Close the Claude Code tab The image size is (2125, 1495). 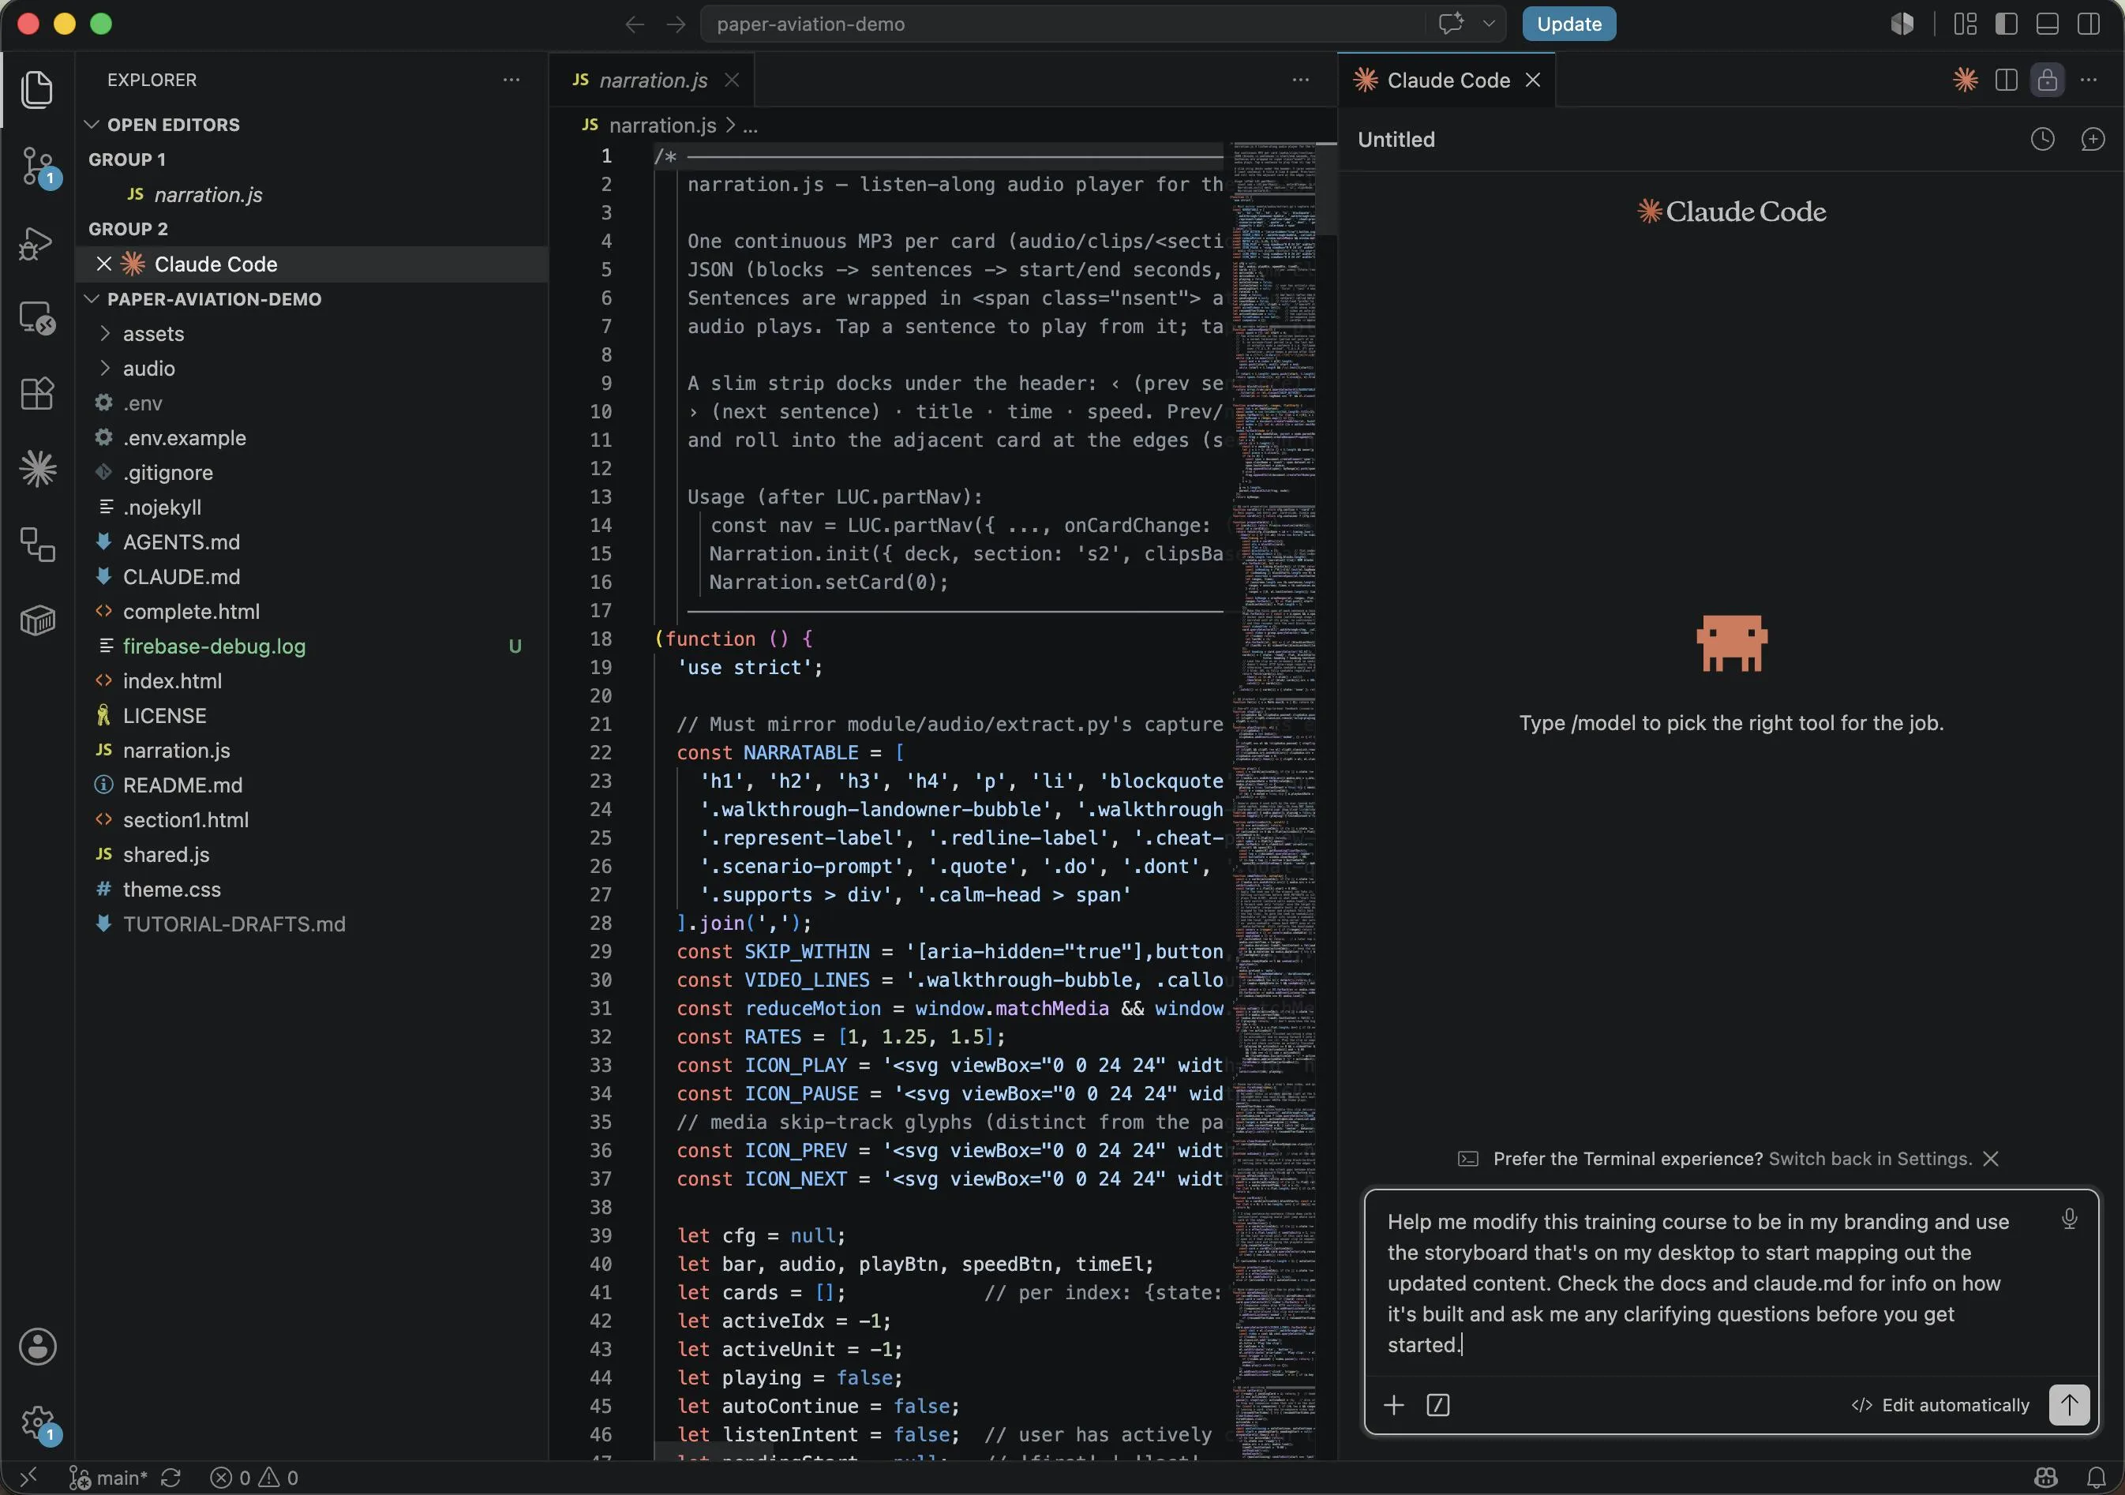click(x=1533, y=80)
